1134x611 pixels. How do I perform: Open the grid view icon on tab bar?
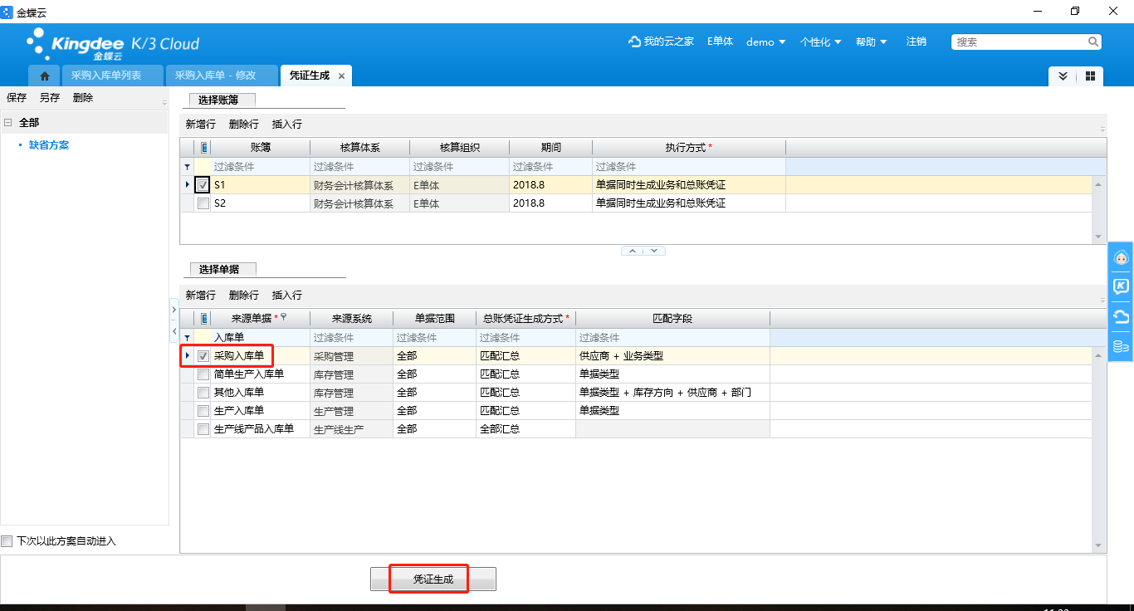(x=1090, y=76)
